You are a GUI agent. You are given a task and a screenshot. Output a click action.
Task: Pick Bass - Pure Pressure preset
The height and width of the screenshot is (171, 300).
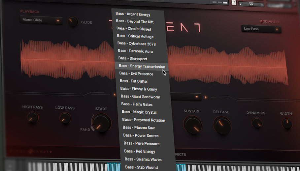point(142,143)
